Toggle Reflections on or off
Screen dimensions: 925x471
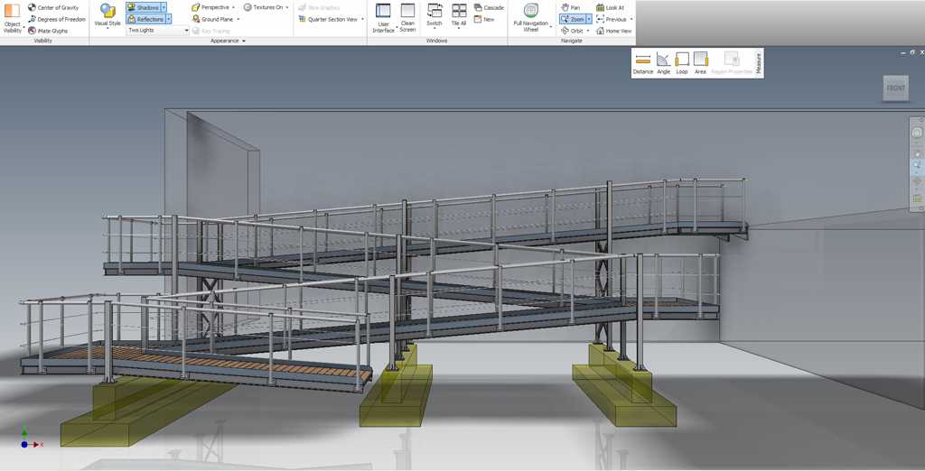[x=145, y=19]
